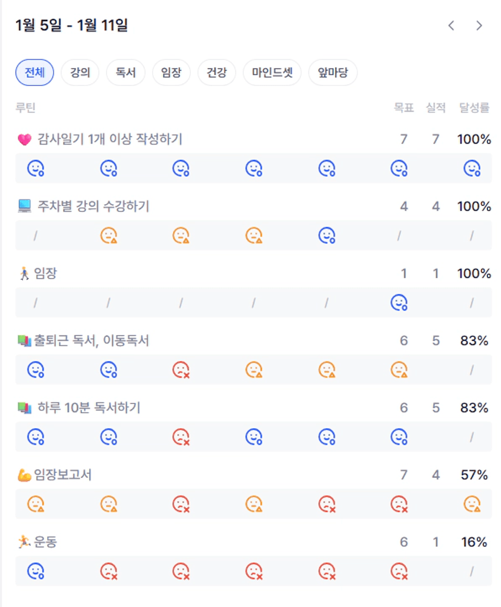
Task: Click the blue smiley in 운동 row
Action: pyautogui.click(x=36, y=571)
